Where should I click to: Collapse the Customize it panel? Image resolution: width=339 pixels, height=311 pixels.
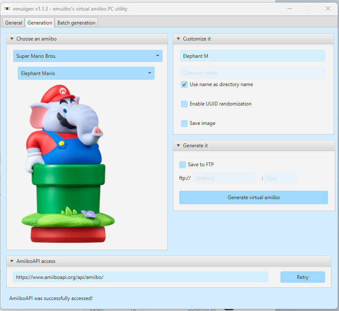click(178, 39)
